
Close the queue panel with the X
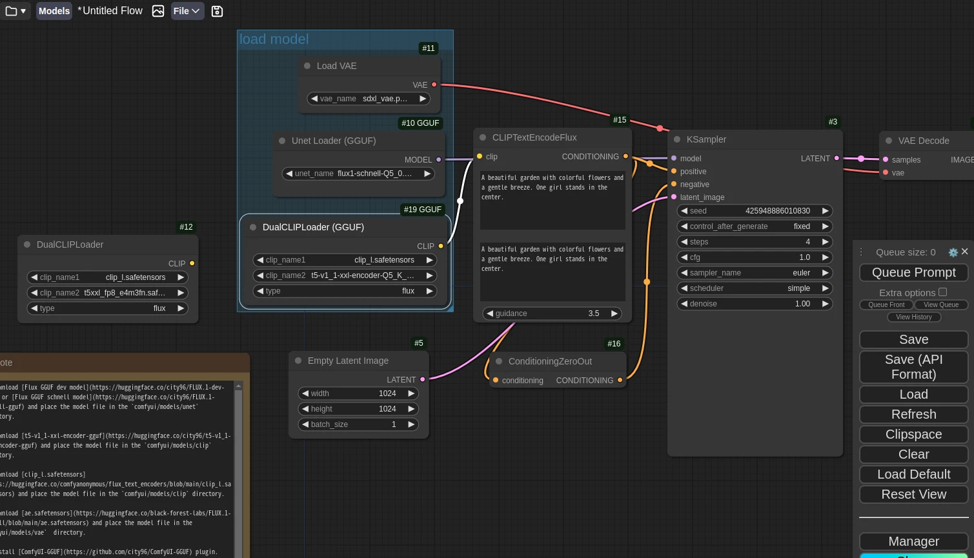[965, 252]
